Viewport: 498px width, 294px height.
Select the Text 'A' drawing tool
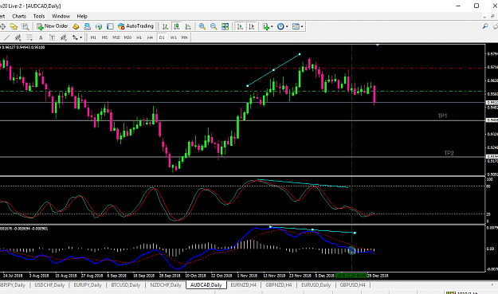pos(41,37)
